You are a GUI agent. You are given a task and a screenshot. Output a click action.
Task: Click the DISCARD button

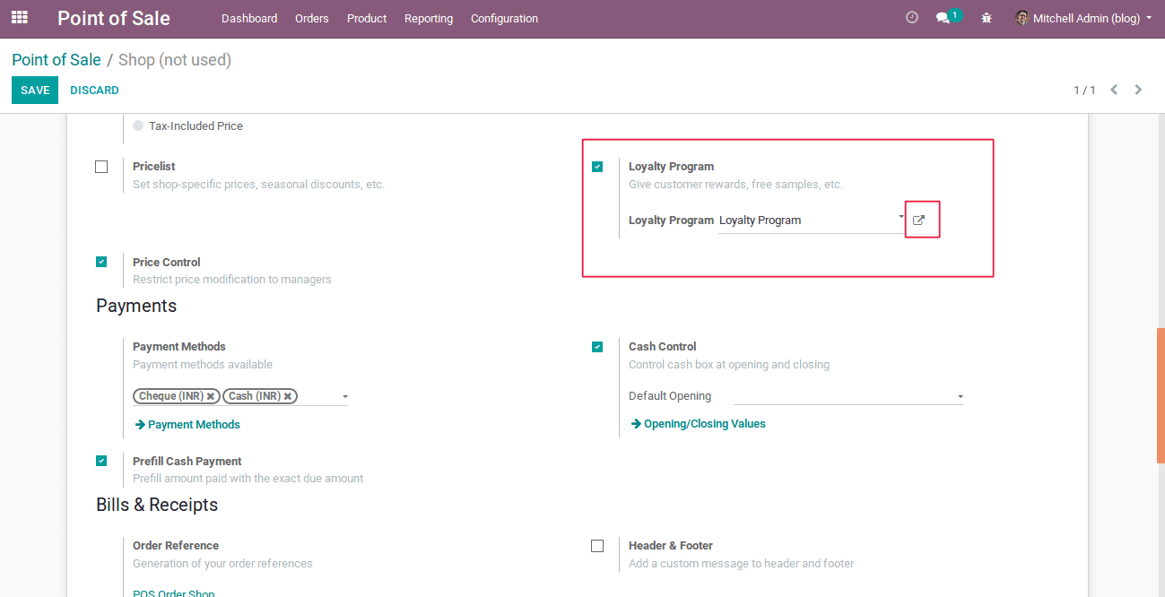94,91
